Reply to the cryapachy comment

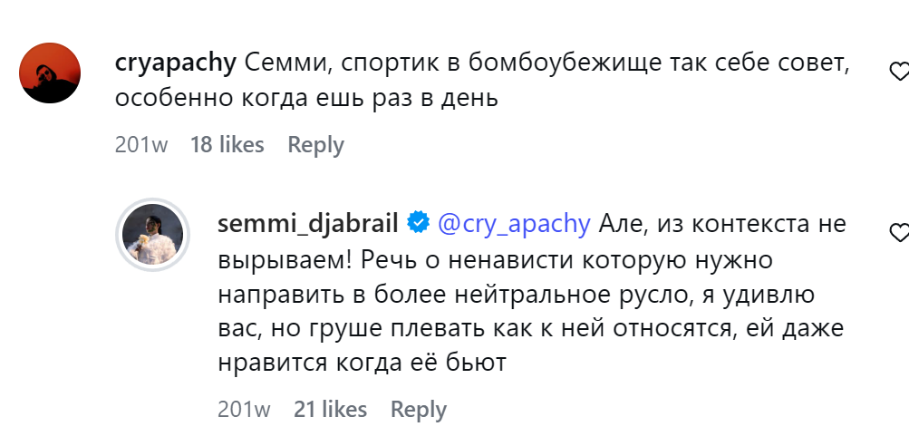[x=315, y=144]
